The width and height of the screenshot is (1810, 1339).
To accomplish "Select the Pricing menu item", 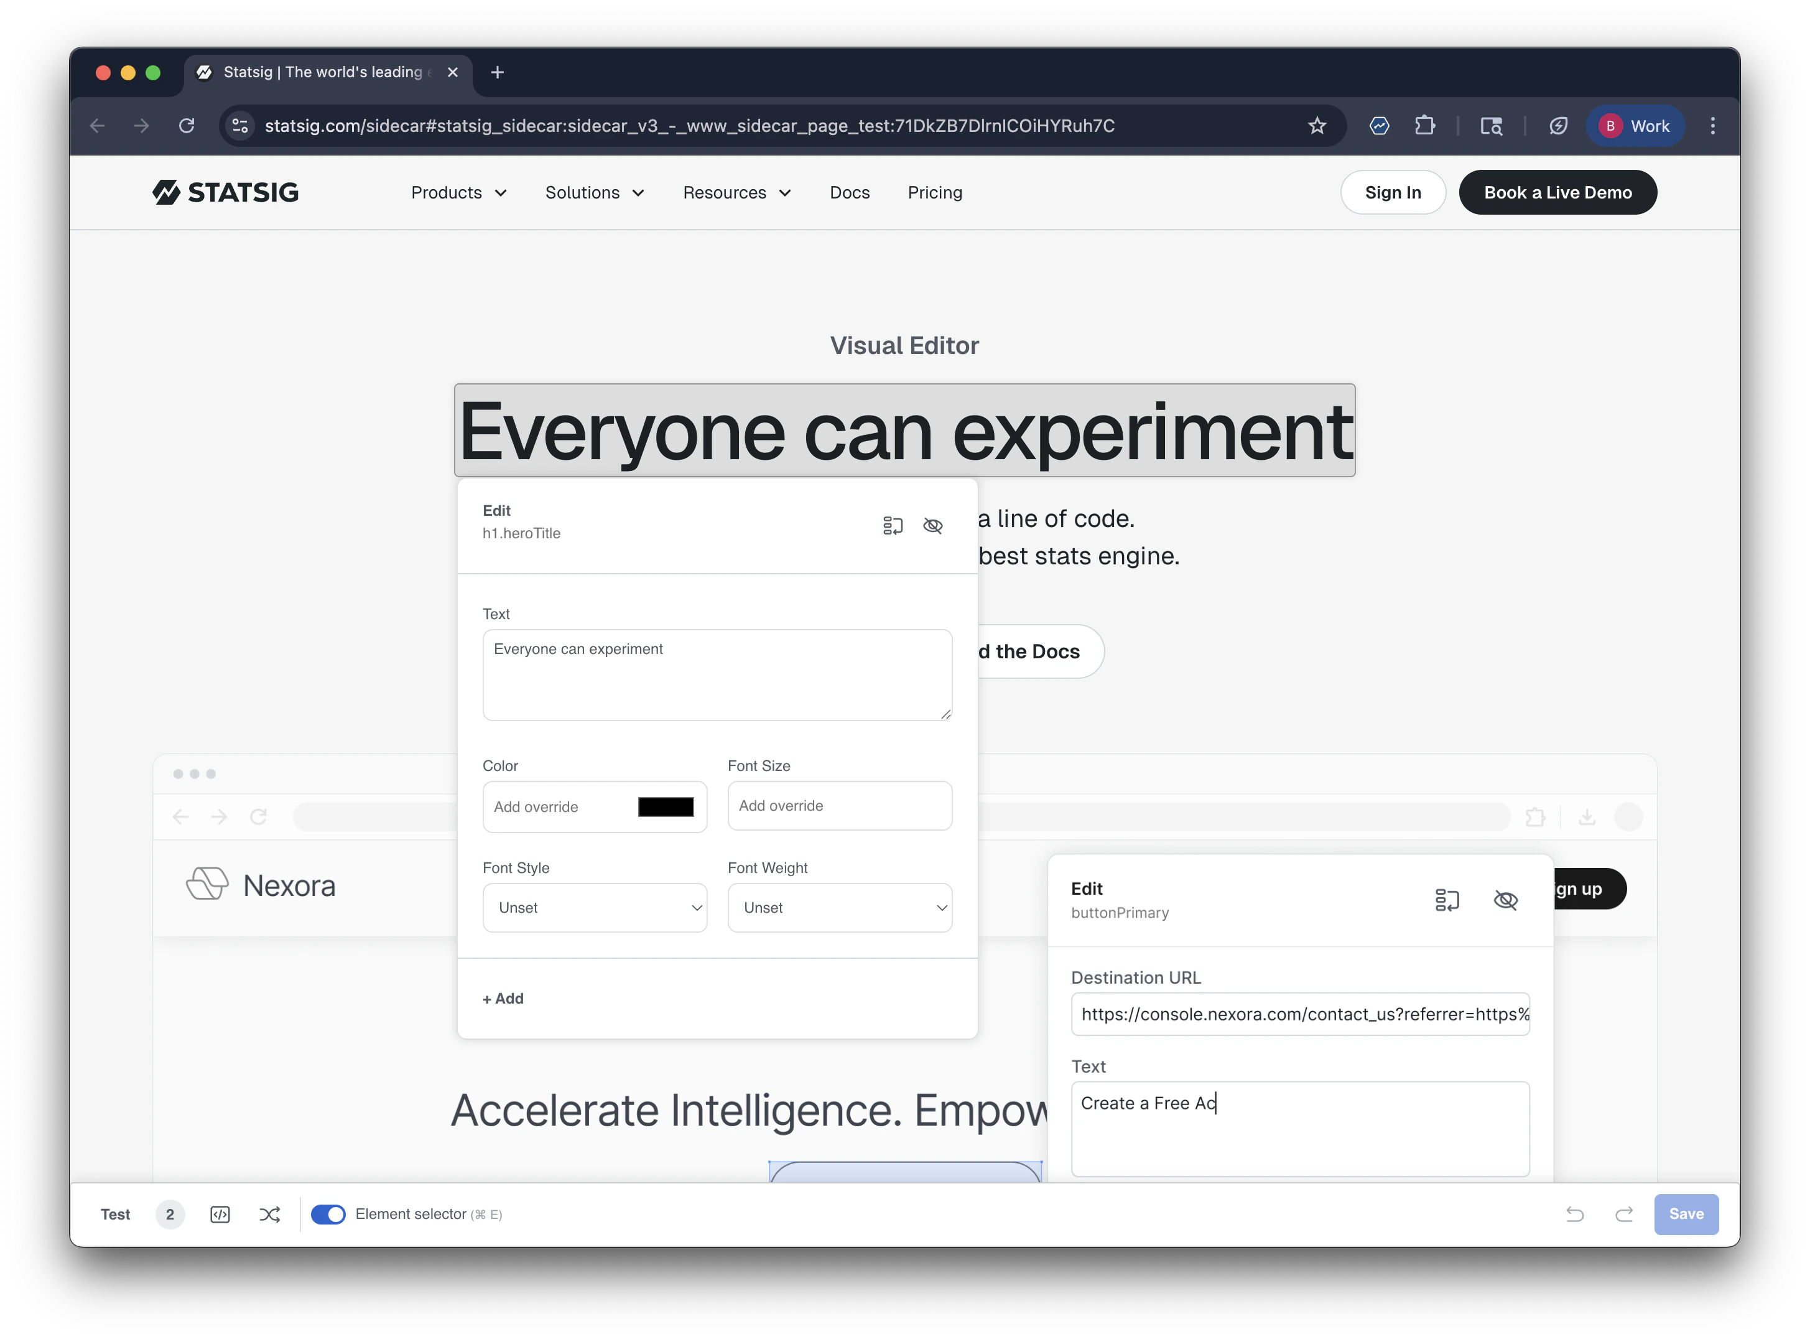I will coord(934,192).
